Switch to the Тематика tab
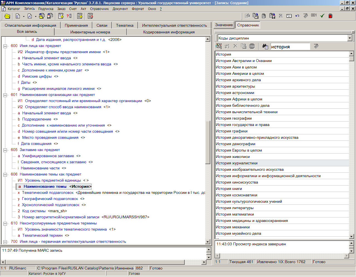The height and width of the screenshot is (277, 356). (x=125, y=25)
